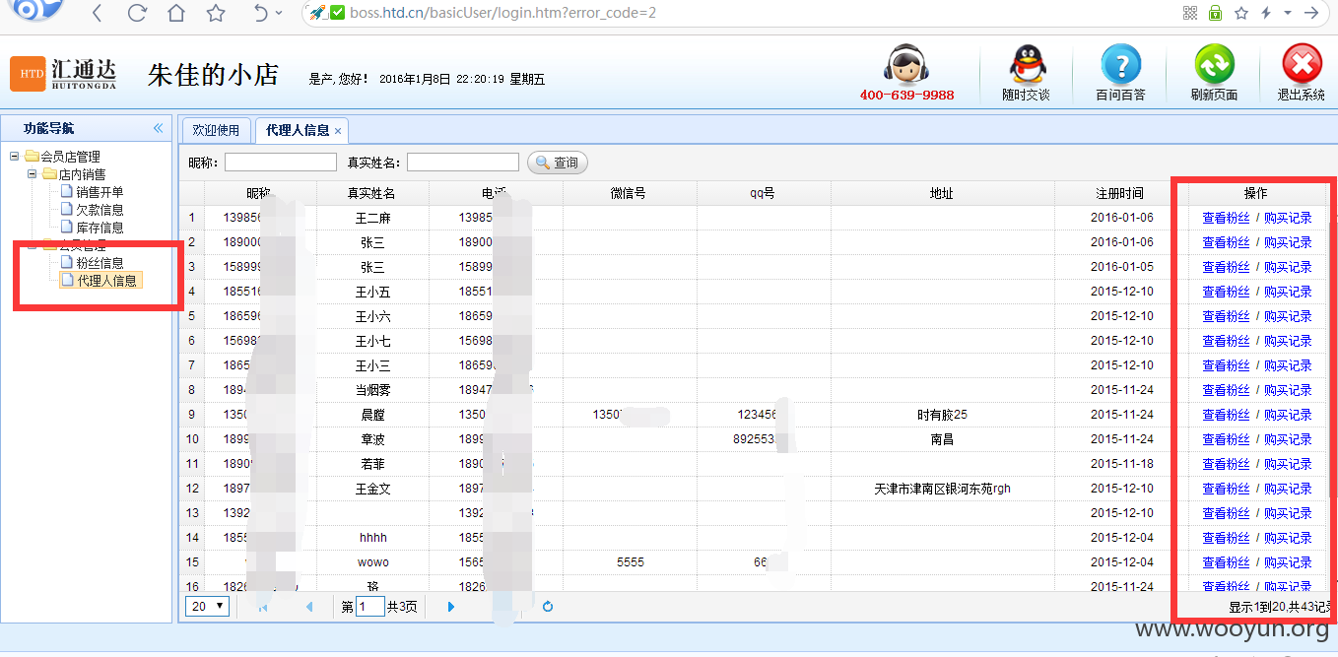Click the page number input in pager
Image resolution: width=1338 pixels, height=657 pixels.
click(x=370, y=607)
